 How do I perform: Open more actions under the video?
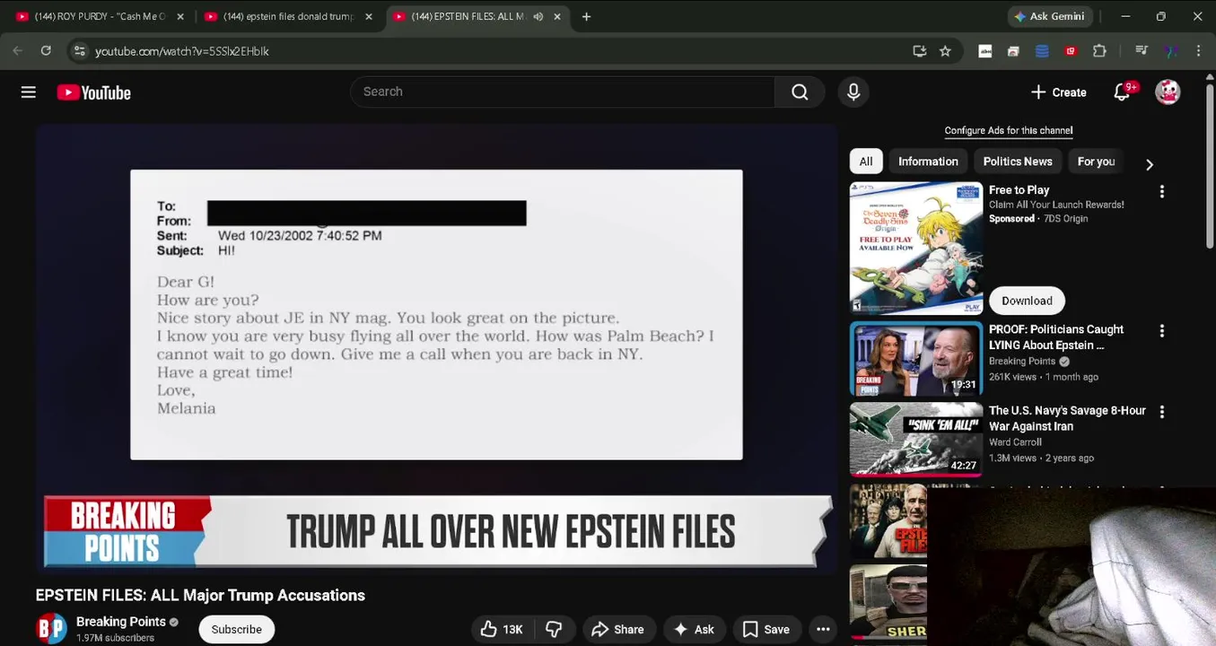[823, 629]
